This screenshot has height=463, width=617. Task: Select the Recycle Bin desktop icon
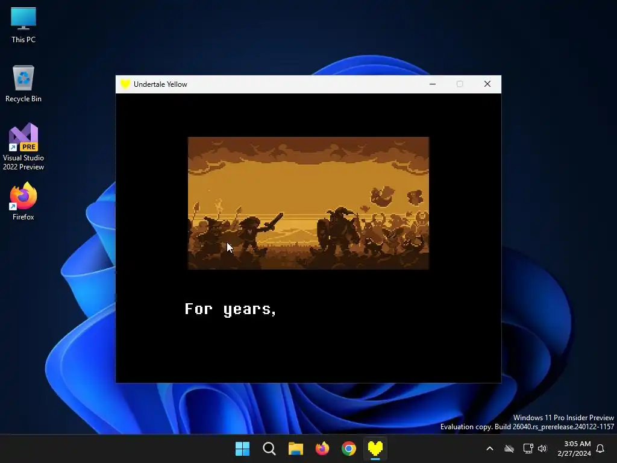(x=23, y=84)
